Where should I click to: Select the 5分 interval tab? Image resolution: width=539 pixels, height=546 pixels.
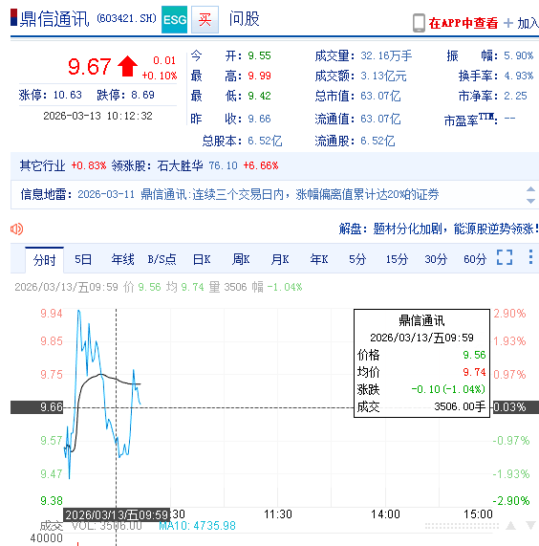click(x=357, y=259)
